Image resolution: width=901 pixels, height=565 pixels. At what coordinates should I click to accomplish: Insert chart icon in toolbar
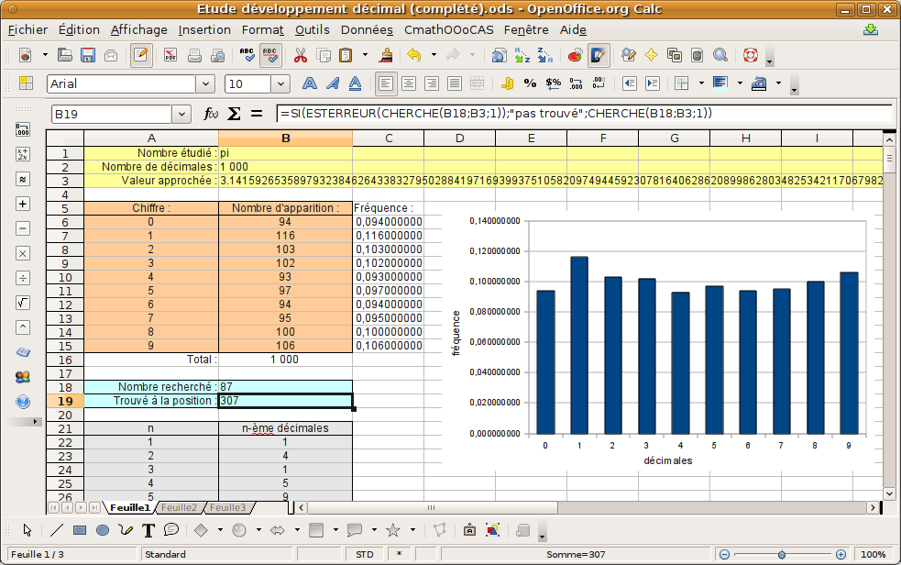(x=576, y=56)
